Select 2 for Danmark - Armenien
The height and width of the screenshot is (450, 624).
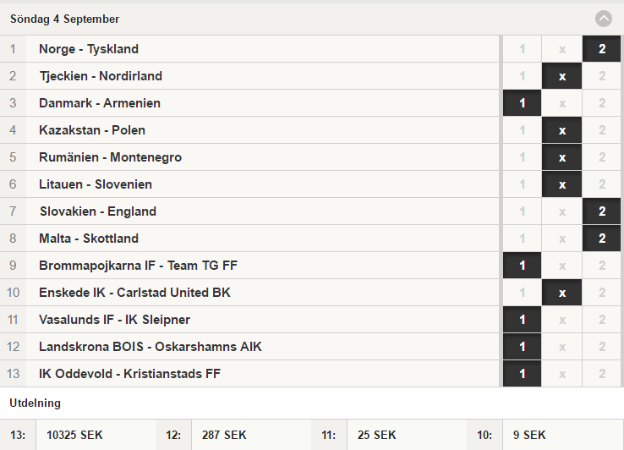point(602,103)
